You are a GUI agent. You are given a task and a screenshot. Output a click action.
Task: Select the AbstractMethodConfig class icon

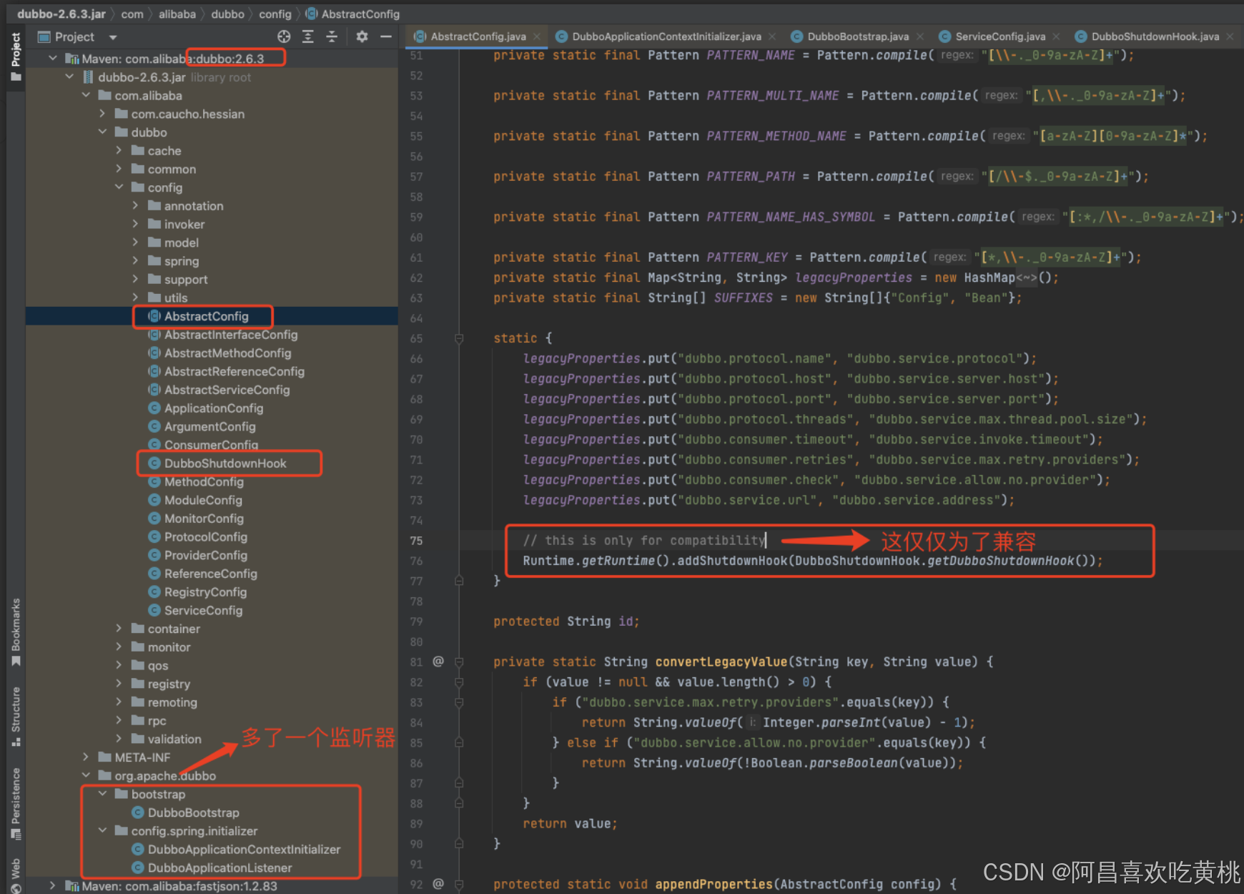(154, 353)
